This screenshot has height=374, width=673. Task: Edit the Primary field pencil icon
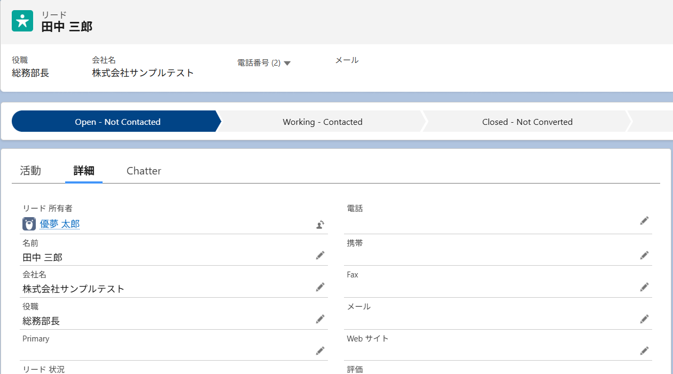(x=320, y=351)
